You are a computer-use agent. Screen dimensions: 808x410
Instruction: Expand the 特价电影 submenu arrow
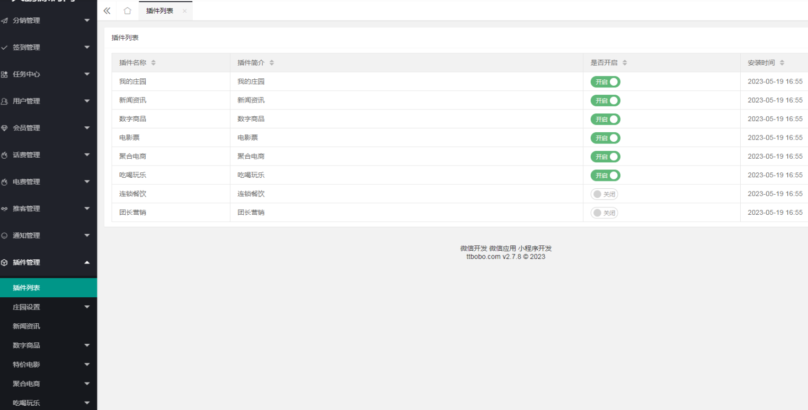[87, 365]
